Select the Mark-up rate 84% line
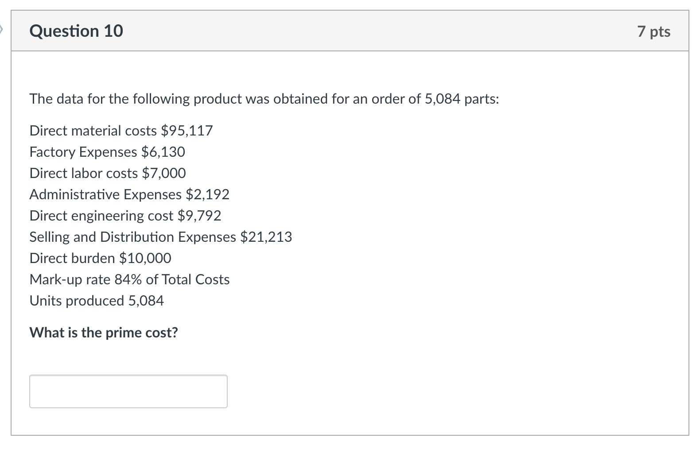 tap(129, 279)
